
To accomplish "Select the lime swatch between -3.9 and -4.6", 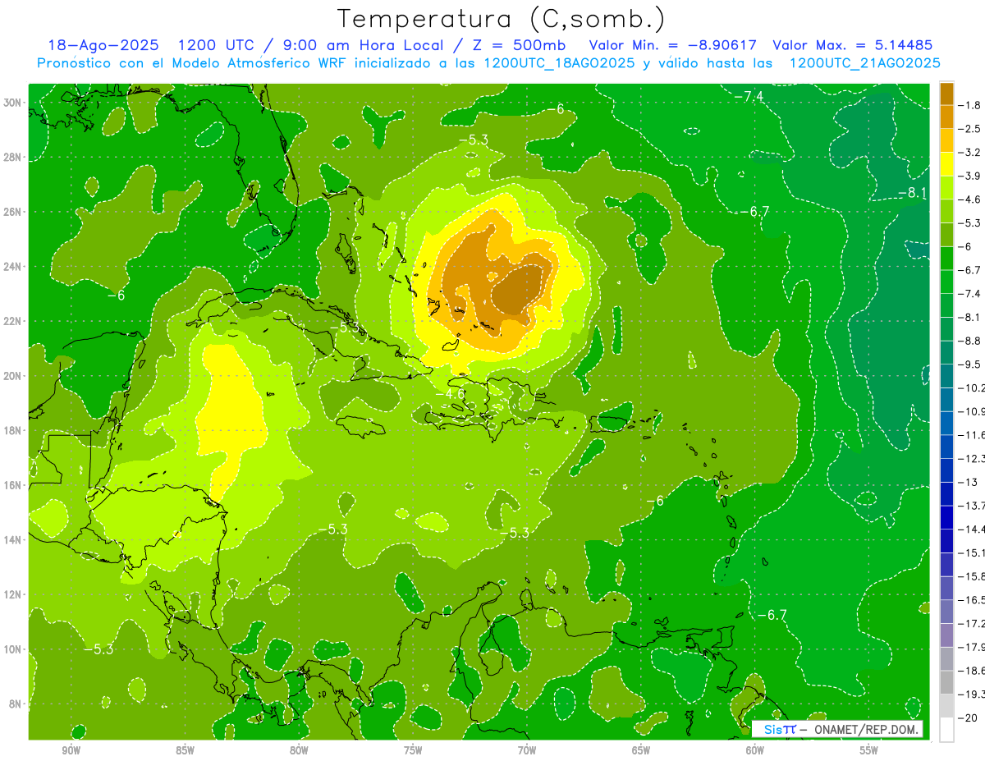I will point(946,187).
